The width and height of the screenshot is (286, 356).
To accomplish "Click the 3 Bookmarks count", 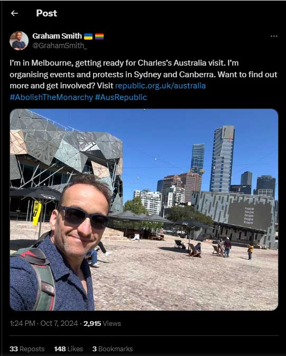I will tap(113, 349).
